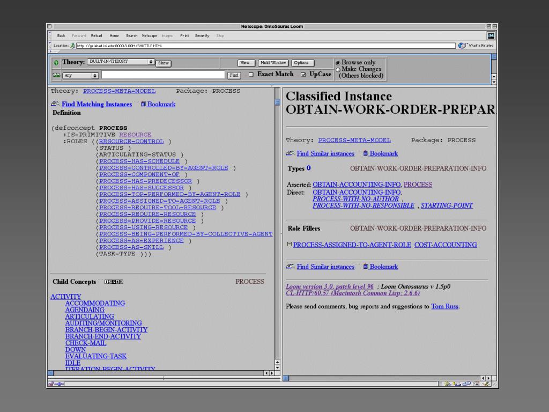Click into the search text field beside Find
The width and height of the screenshot is (549, 412).
click(x=163, y=75)
